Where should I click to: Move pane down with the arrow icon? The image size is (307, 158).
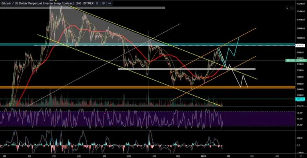pos(287,8)
